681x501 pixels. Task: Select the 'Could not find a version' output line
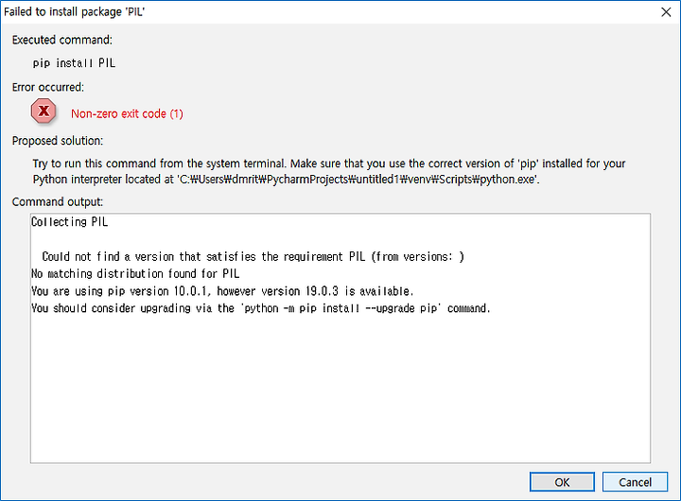pyautogui.click(x=253, y=256)
